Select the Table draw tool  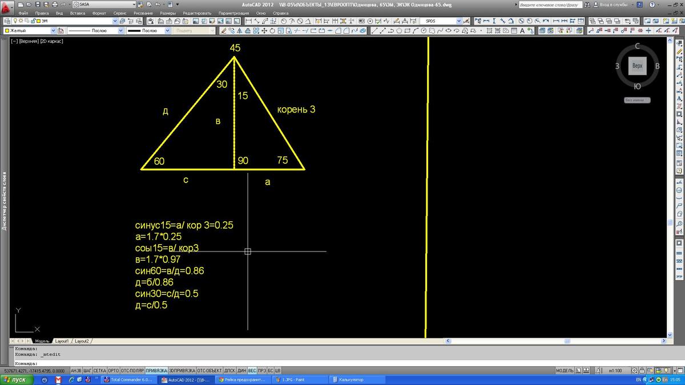(x=514, y=30)
